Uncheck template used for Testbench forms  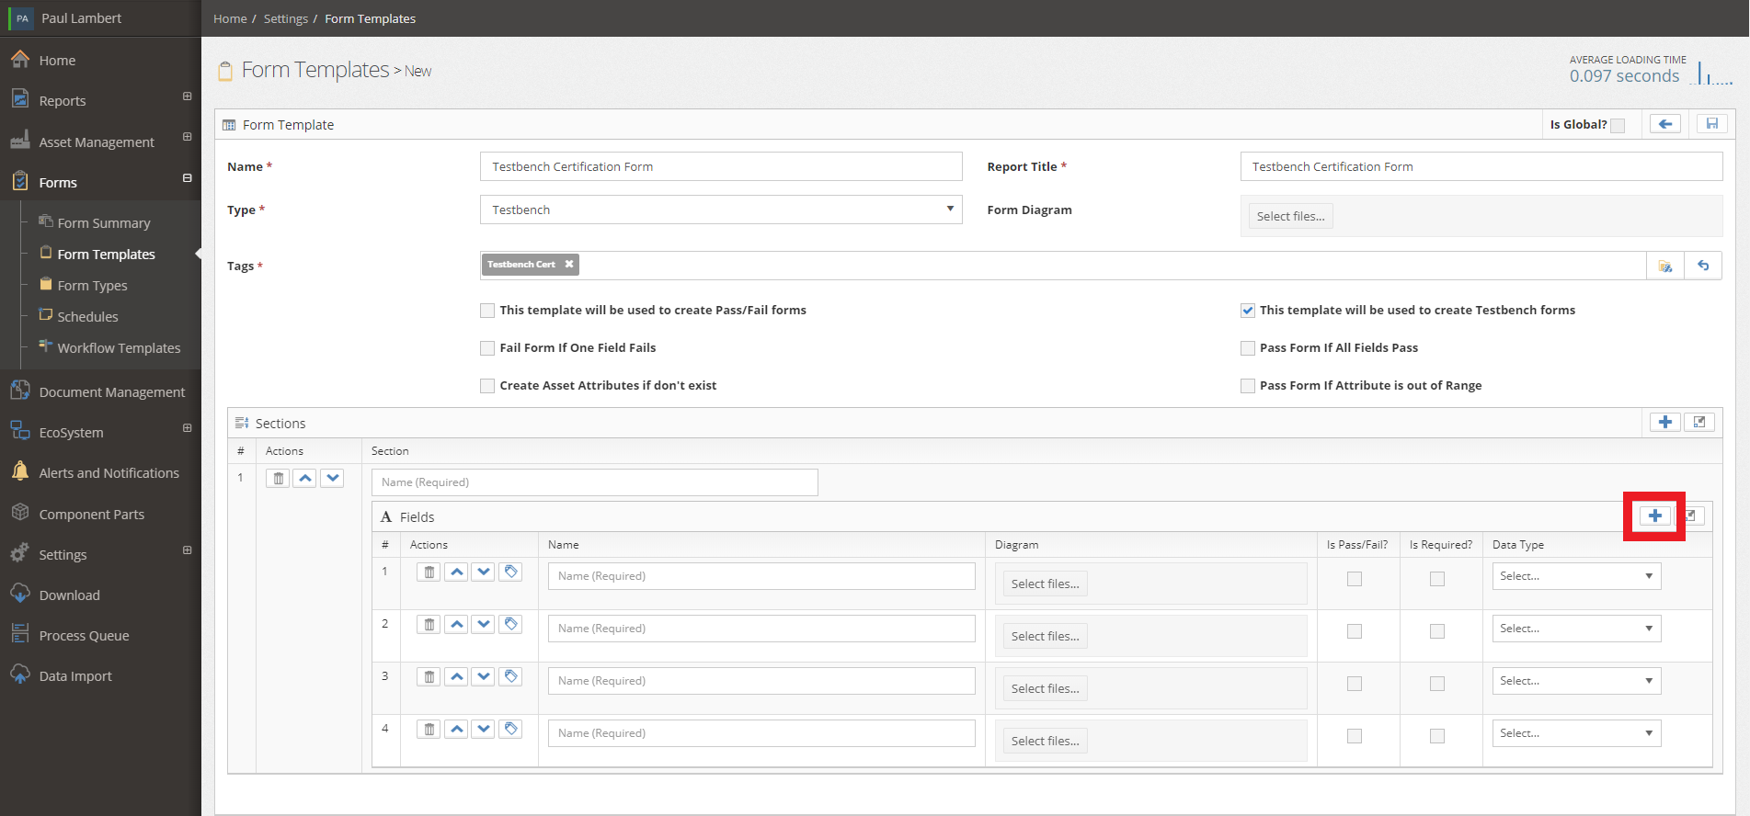pyautogui.click(x=1248, y=311)
